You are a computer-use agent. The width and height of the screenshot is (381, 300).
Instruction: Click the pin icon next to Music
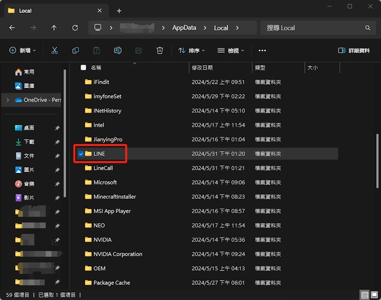tap(57, 184)
